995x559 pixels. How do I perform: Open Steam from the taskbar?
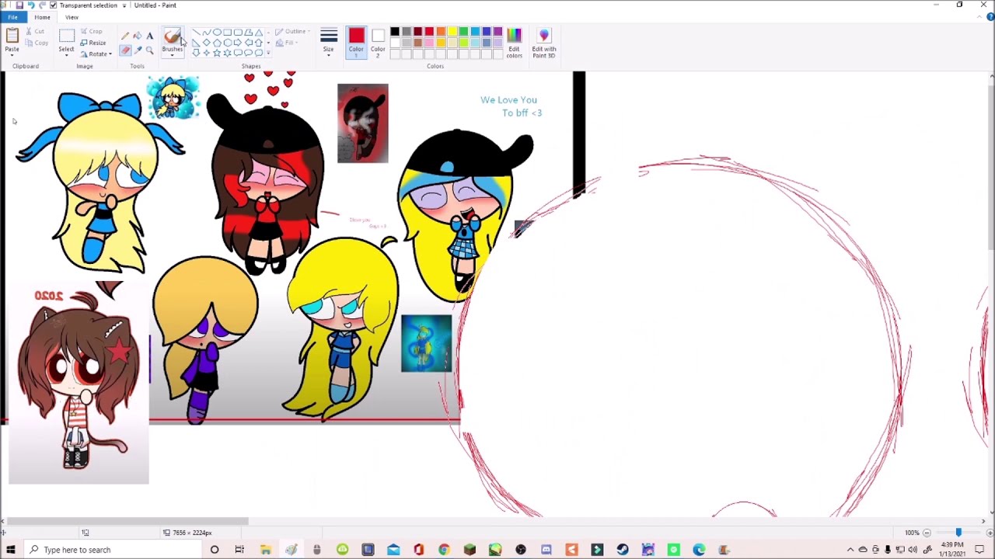pyautogui.click(x=623, y=550)
